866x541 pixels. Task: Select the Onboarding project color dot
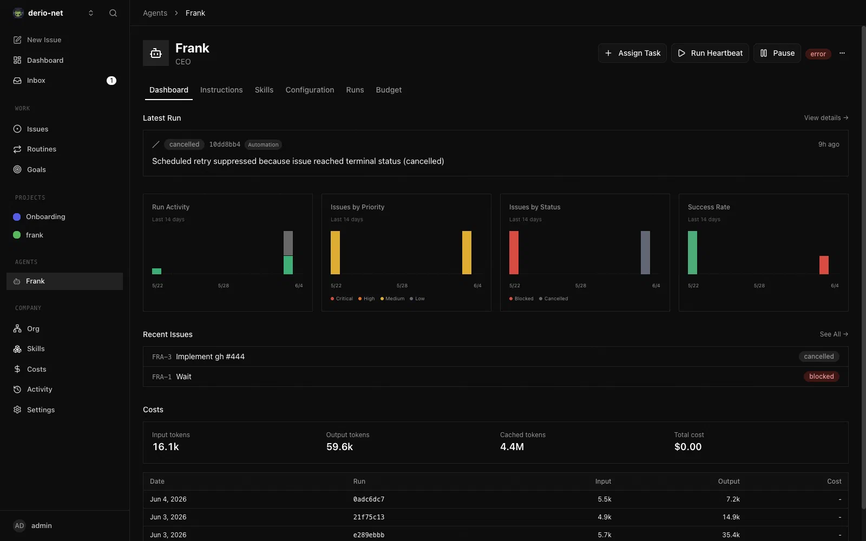17,217
